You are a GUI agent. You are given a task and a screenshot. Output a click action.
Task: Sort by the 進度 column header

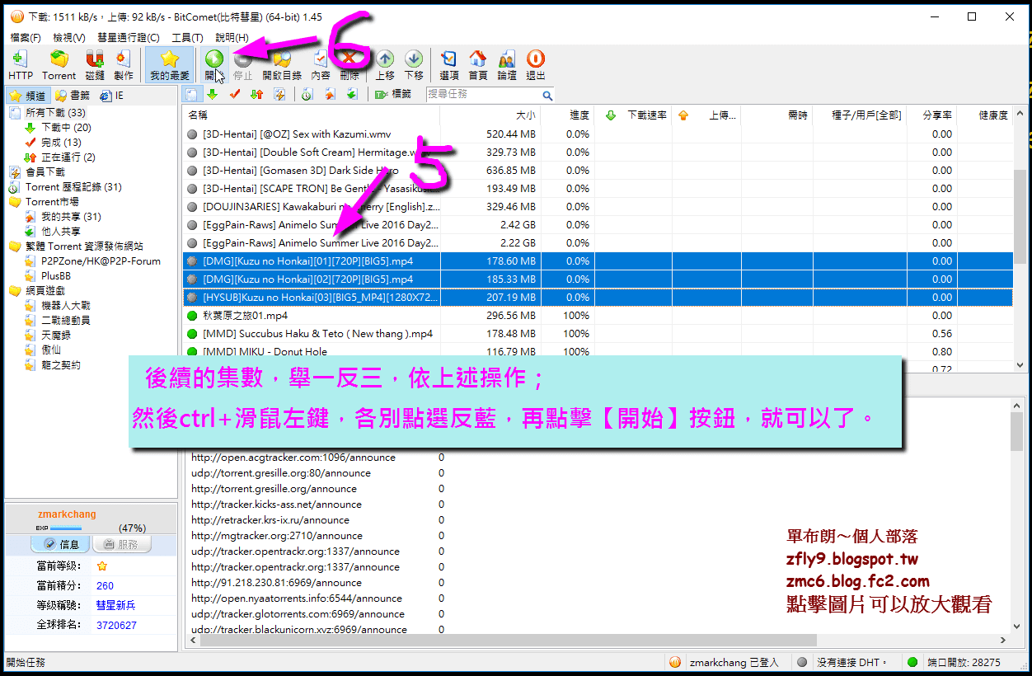[568, 115]
